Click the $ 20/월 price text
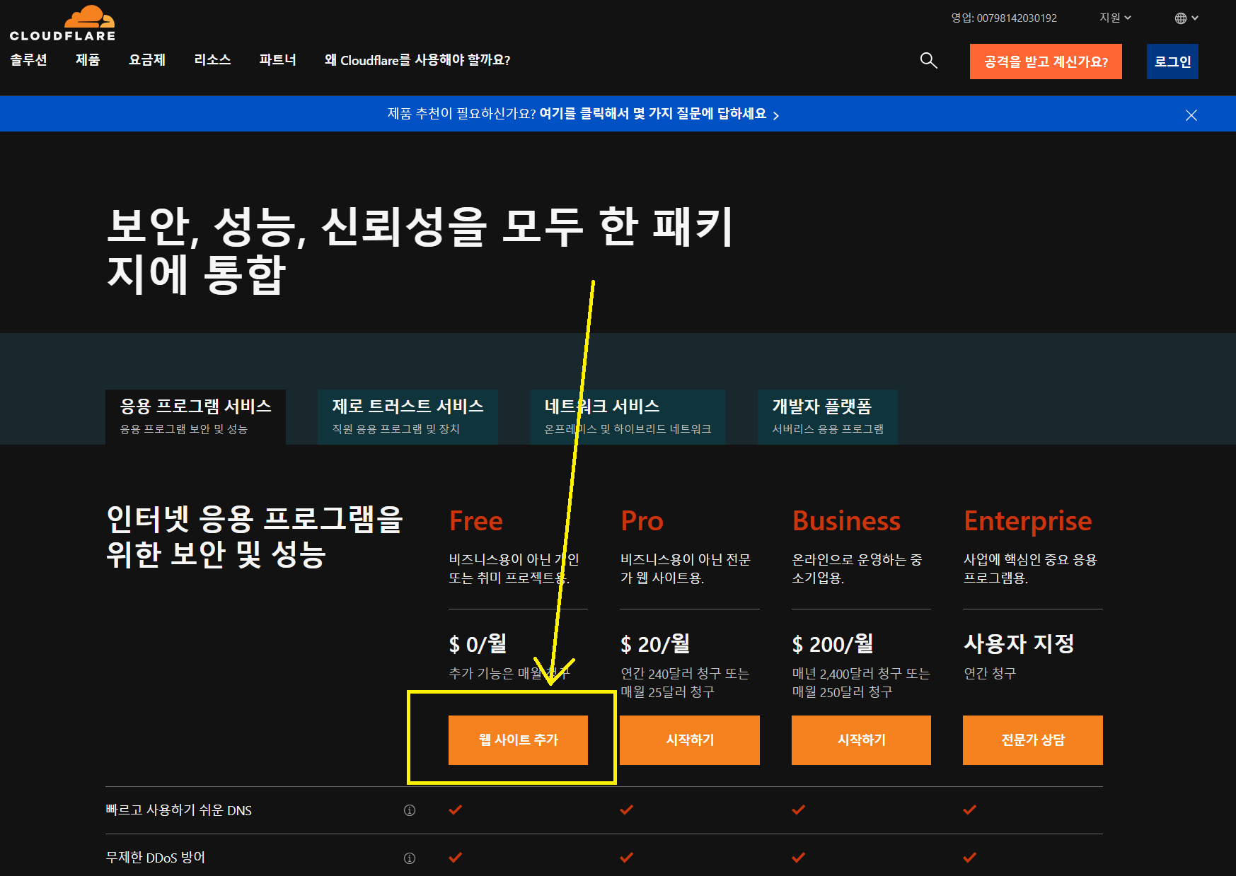1236x876 pixels. coord(655,643)
